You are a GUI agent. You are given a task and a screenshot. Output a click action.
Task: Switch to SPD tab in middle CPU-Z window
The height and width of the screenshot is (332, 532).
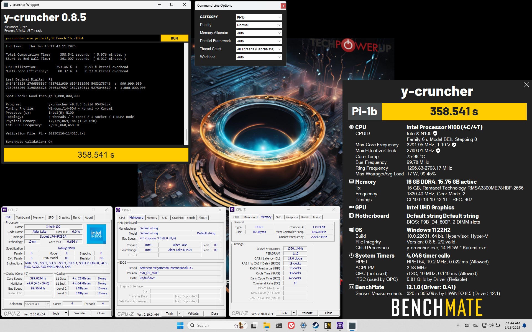pos(165,218)
